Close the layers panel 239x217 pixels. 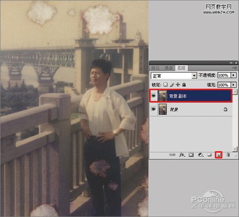tap(236, 63)
